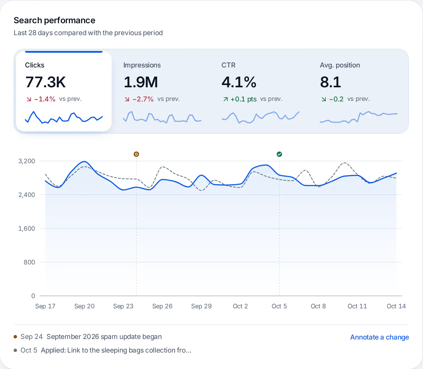Click the green up arrow beside +0.1 pts
The height and width of the screenshot is (369, 423).
[225, 99]
